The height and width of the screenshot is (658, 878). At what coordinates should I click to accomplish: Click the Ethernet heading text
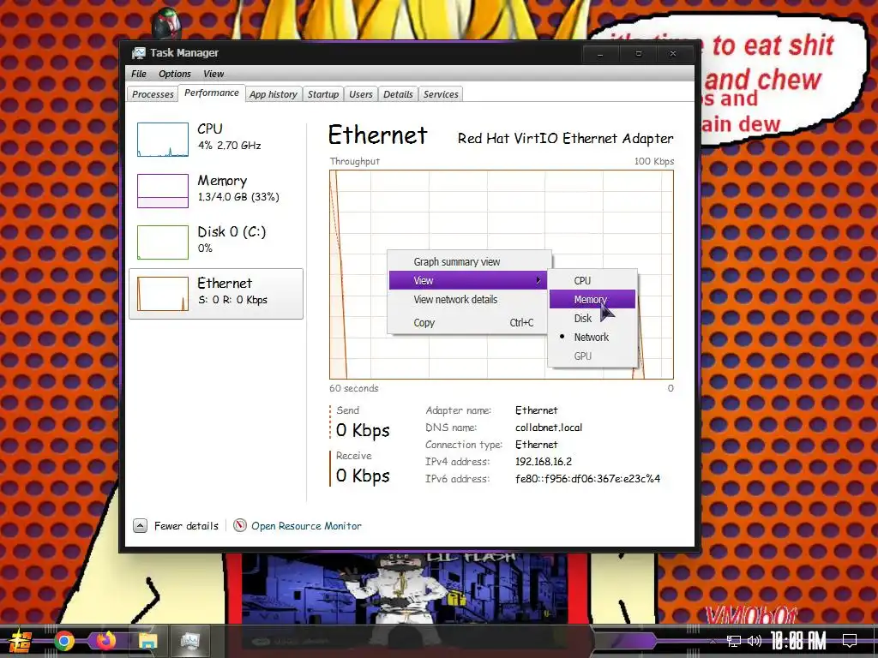tap(377, 135)
